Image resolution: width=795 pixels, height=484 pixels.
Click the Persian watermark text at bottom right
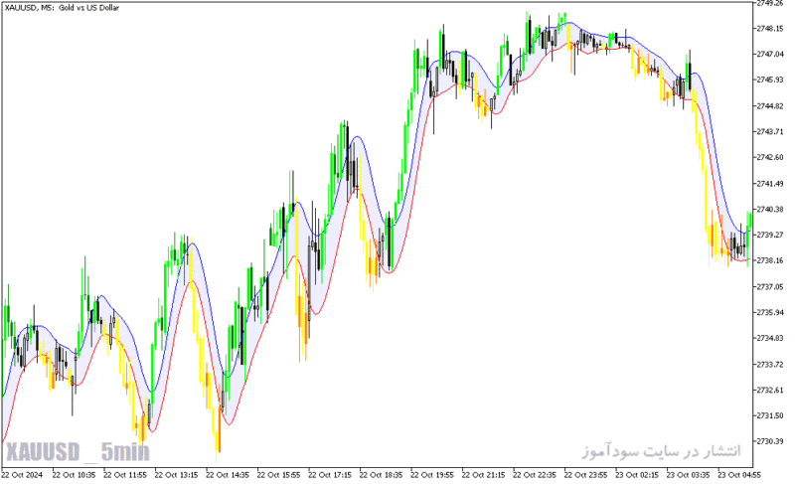point(661,451)
